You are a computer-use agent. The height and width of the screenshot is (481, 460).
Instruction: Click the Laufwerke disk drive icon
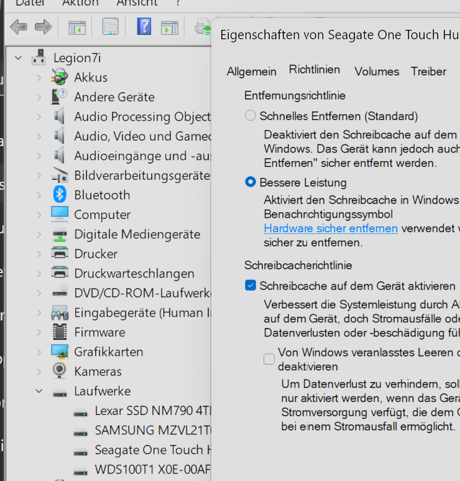click(60, 393)
